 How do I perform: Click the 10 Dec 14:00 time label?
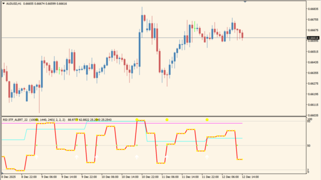129,177
